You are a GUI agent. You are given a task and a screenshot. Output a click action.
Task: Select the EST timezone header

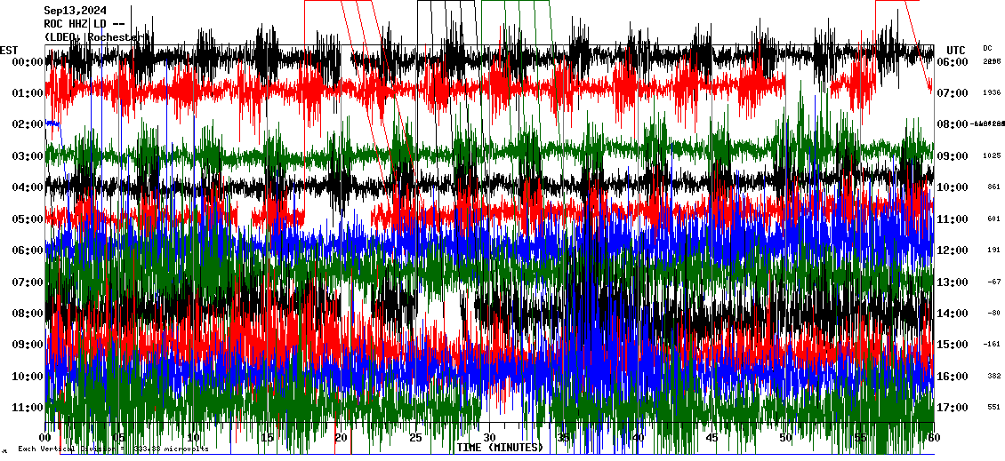pyautogui.click(x=9, y=50)
